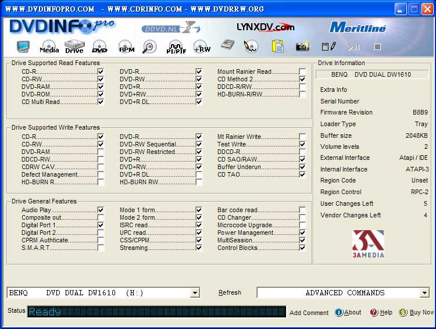
Task: Click the Firmware Revision value B8B9
Action: 420,112
